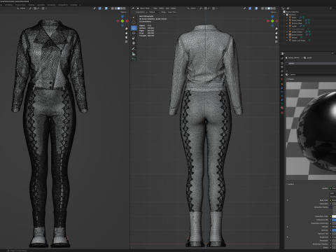Click zoom magnifier icon in left viewport
The width and height of the screenshot is (336, 252).
point(126,29)
